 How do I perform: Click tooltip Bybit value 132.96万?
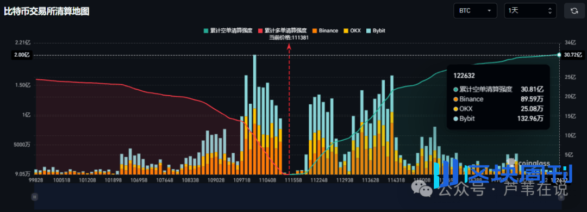tap(530, 119)
